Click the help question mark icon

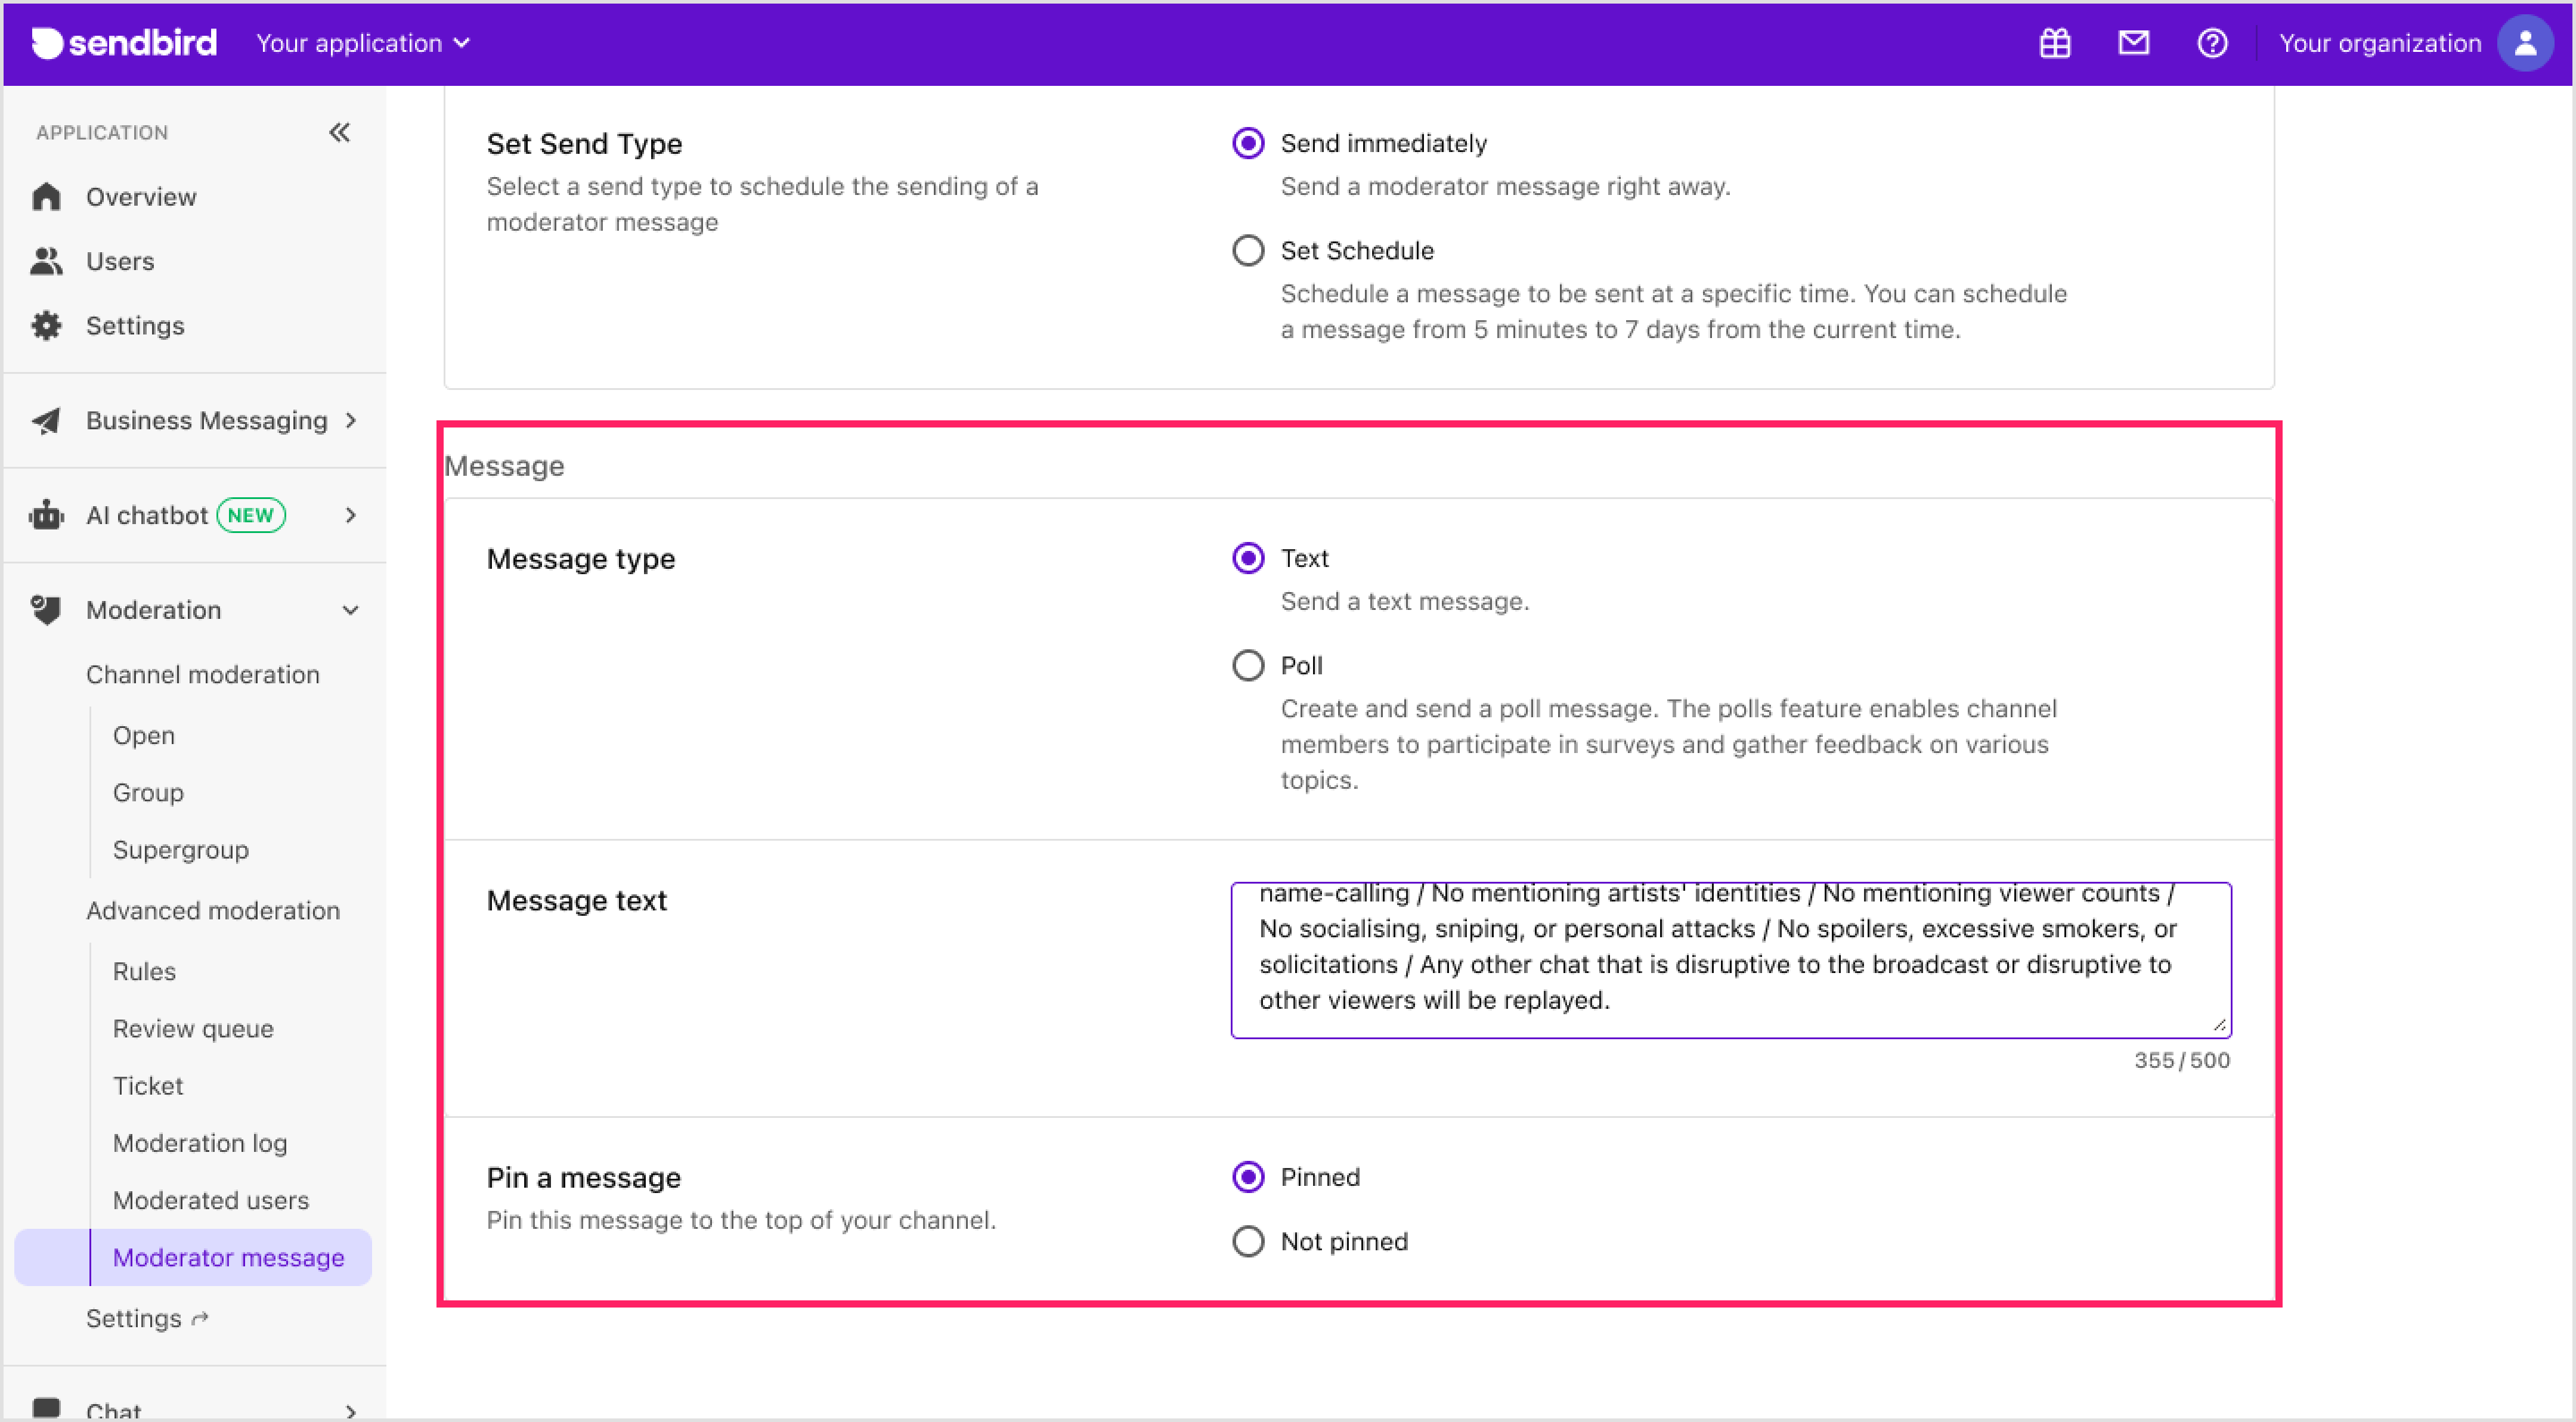pos(2212,43)
